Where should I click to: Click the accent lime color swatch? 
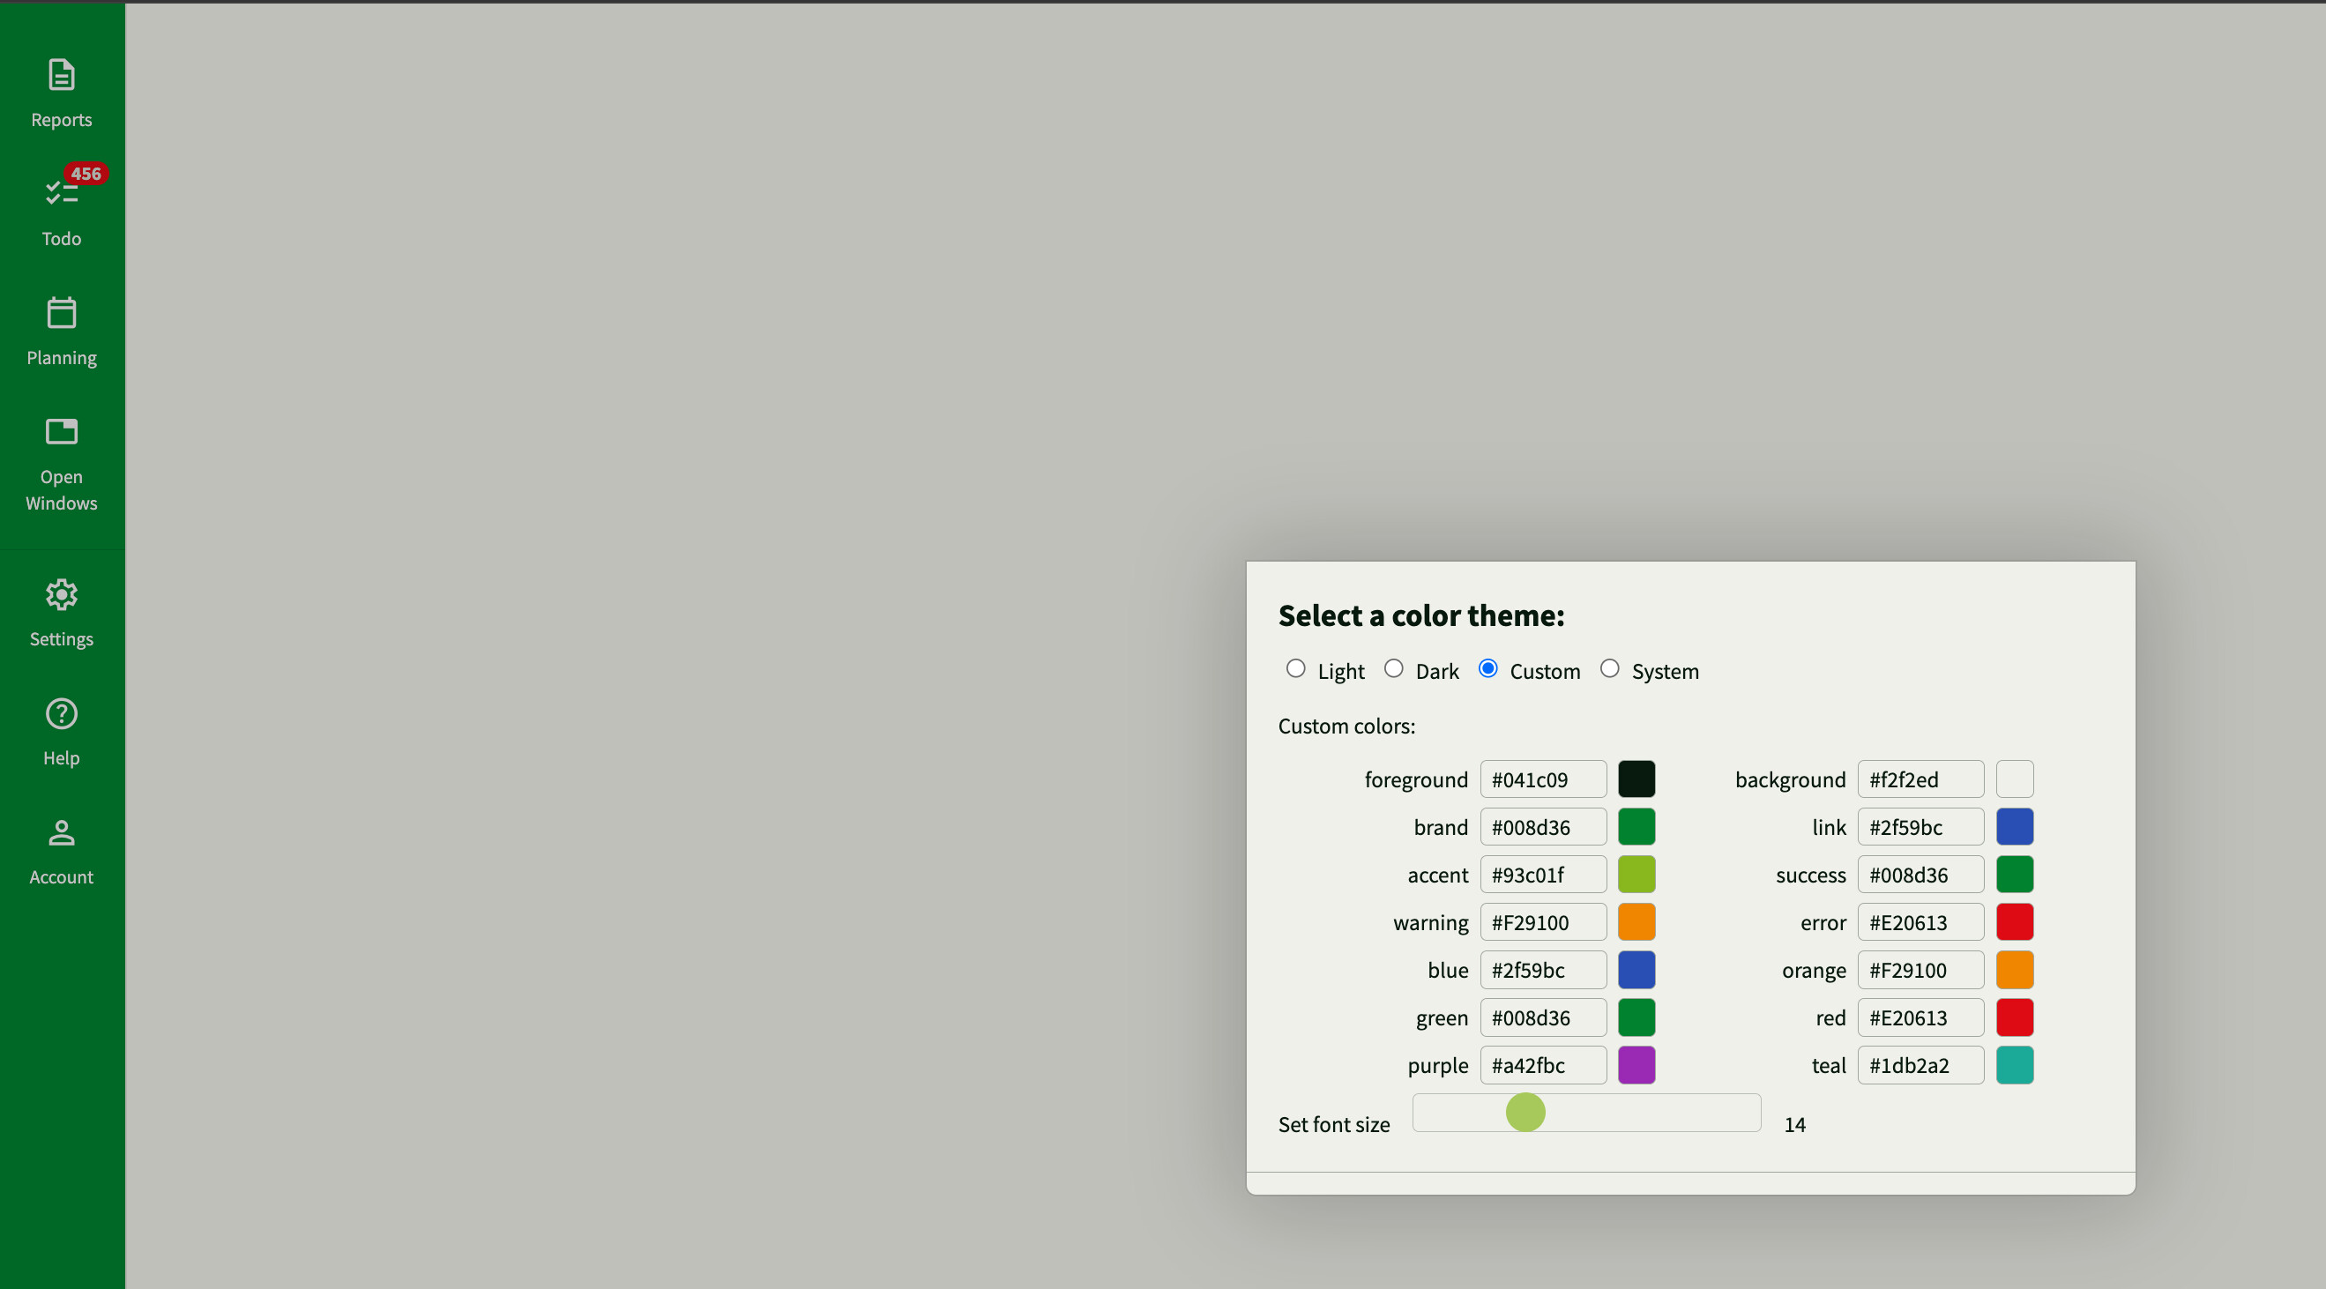pyautogui.click(x=1636, y=875)
